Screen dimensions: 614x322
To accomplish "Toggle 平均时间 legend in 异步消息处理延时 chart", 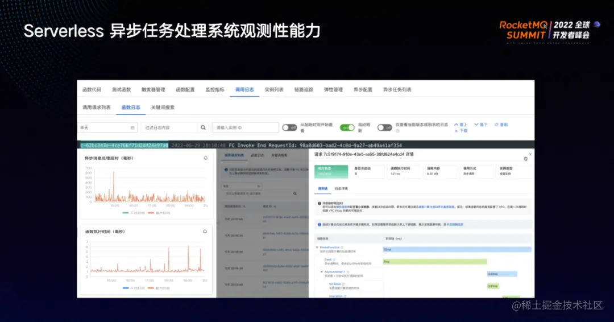I will tap(134, 213).
